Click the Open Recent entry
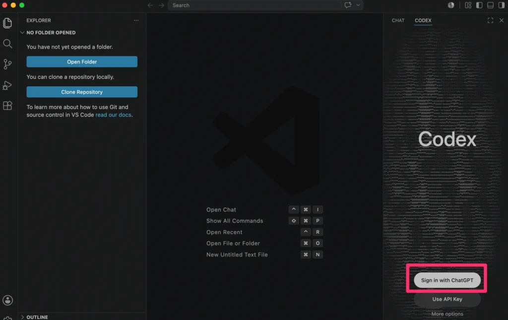508x320 pixels. 224,232
